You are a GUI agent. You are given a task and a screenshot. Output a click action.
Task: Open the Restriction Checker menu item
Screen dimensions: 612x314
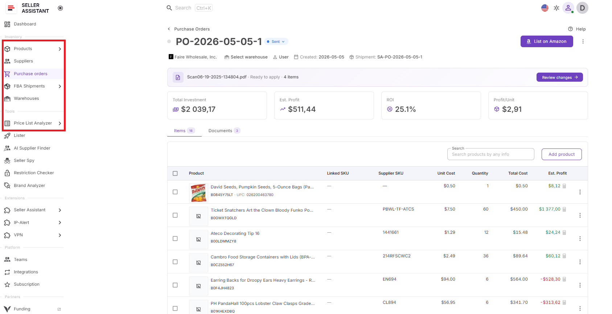[x=33, y=173]
